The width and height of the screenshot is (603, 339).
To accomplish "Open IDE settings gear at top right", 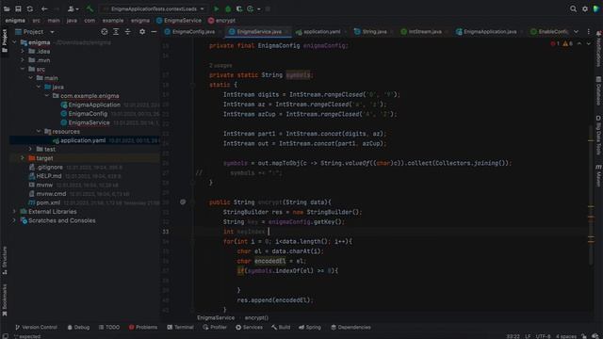I will click(585, 8).
